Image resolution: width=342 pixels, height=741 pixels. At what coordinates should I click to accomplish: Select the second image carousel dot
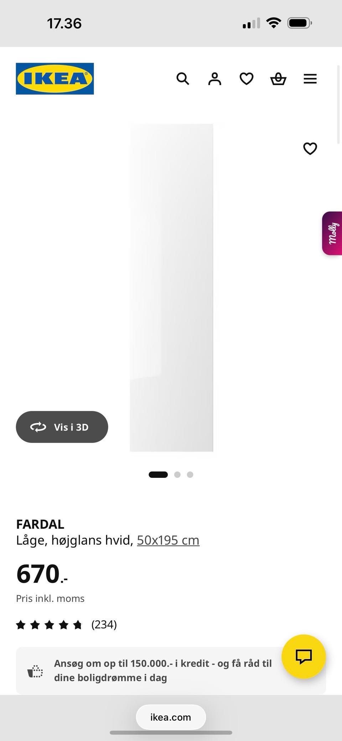(x=177, y=475)
